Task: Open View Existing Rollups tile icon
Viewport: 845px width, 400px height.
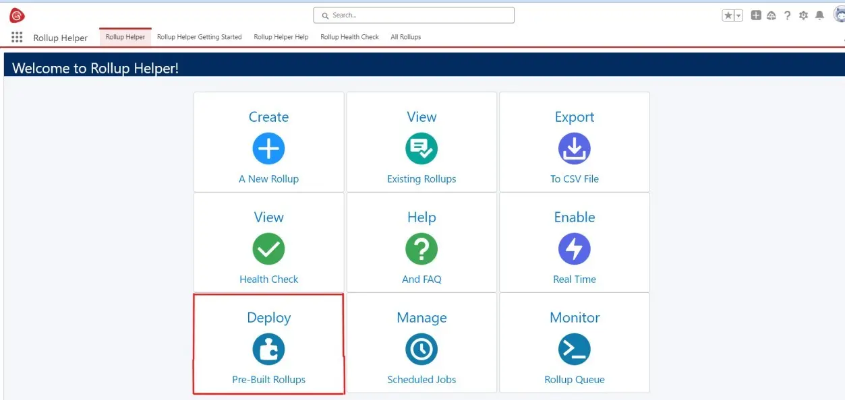Action: 421,149
